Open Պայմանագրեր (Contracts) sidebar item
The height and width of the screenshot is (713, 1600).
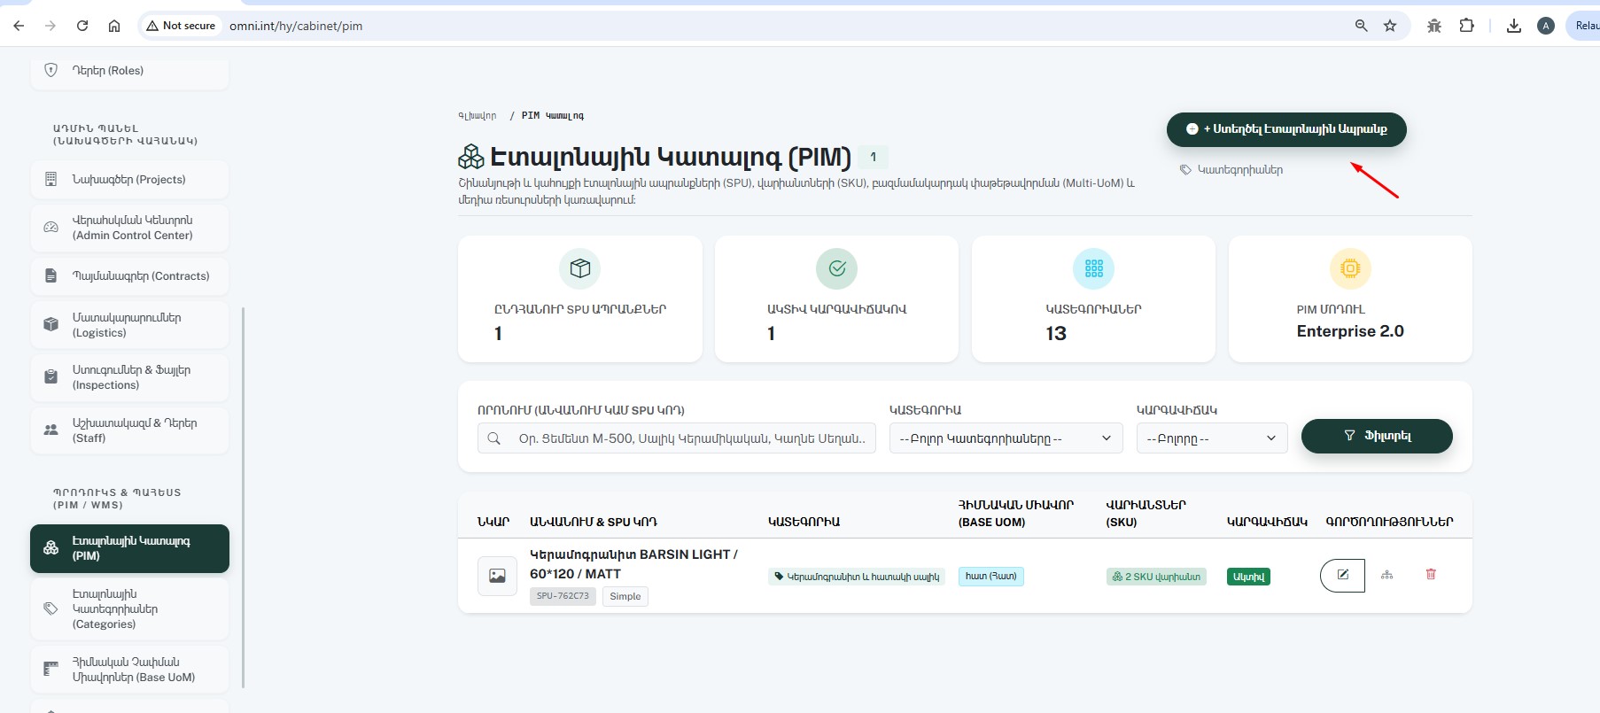point(129,276)
